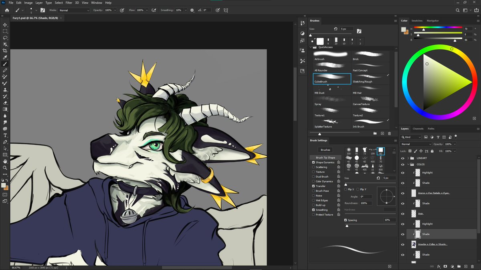Create new adjustment layer icon
The height and width of the screenshot is (270, 481).
pyautogui.click(x=452, y=266)
